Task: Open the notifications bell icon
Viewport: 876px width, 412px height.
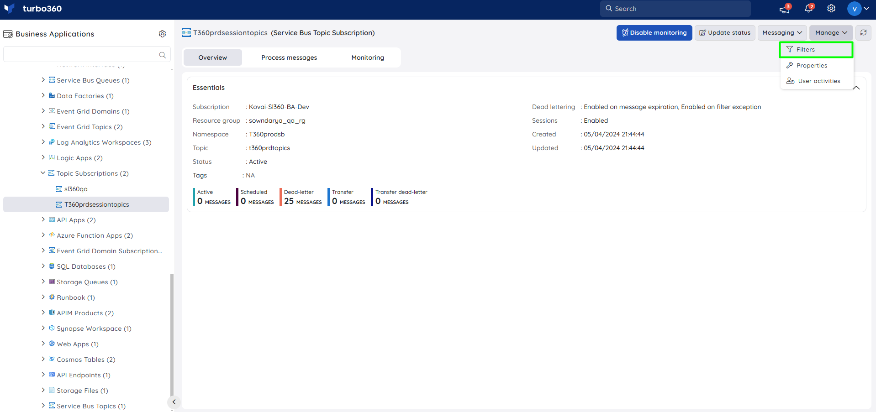Action: pyautogui.click(x=808, y=9)
